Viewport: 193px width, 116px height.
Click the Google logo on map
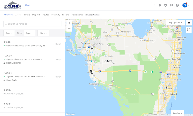[70, 114]
